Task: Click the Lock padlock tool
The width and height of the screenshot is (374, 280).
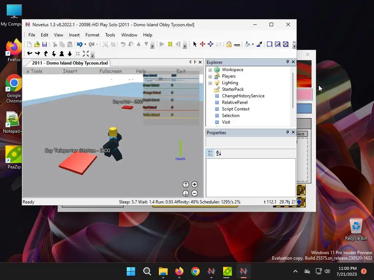Action: 229,44
